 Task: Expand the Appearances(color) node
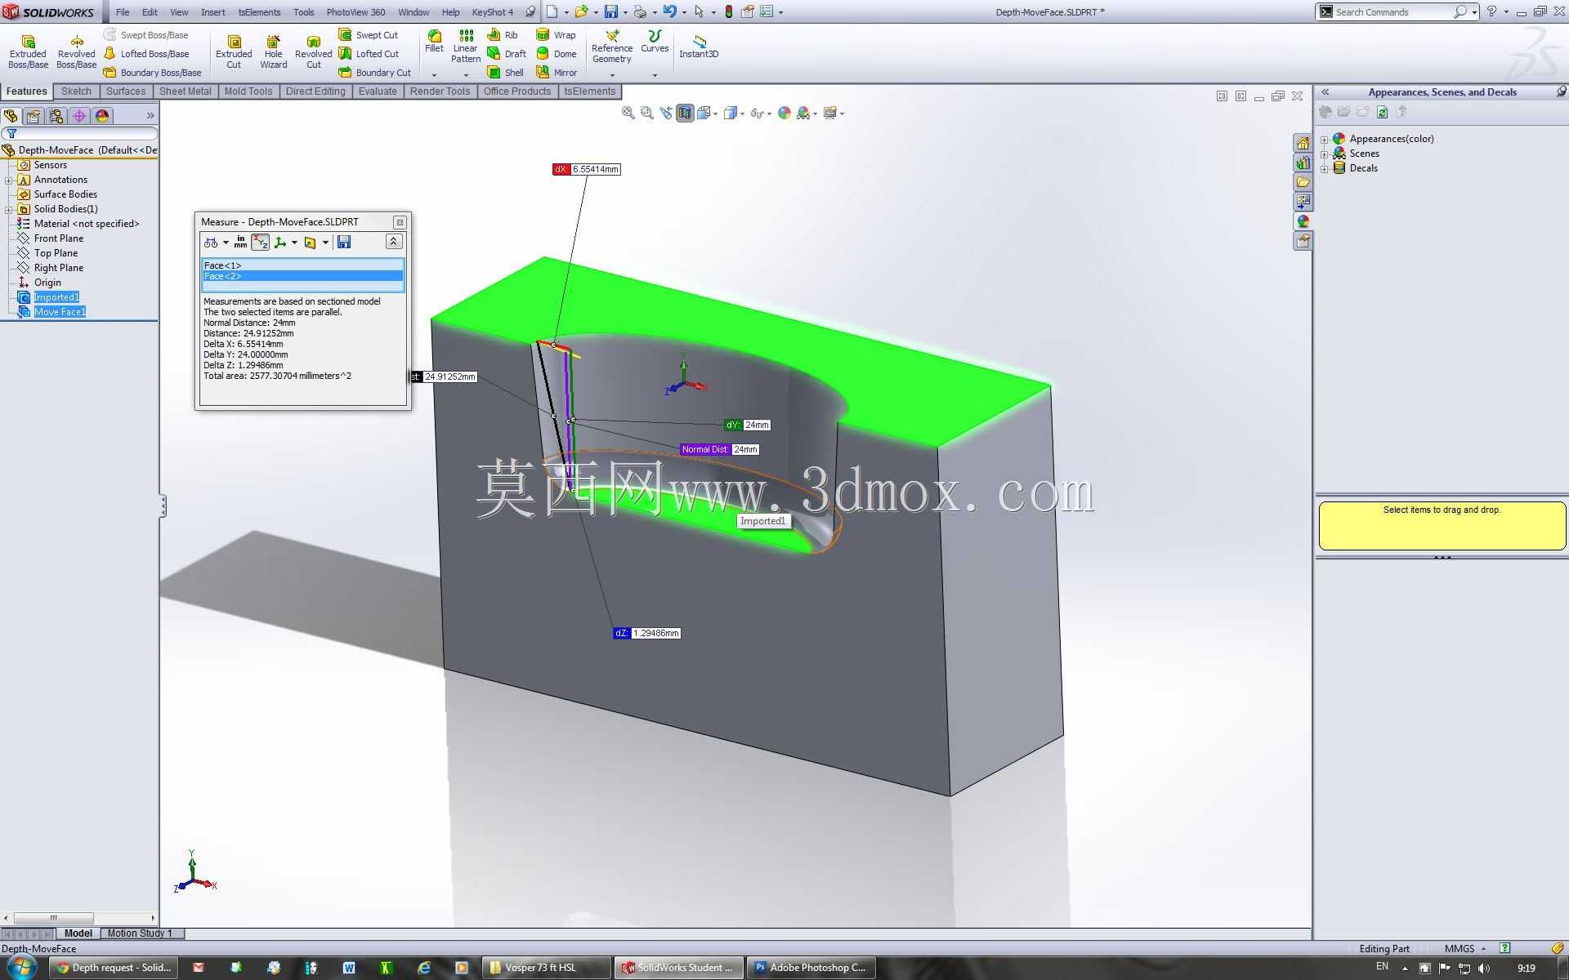pos(1325,139)
